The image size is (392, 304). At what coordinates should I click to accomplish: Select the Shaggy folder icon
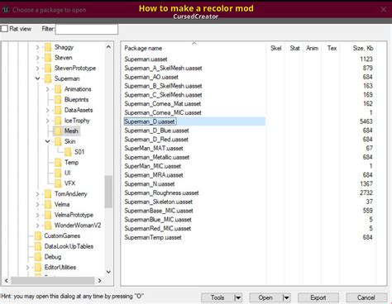48,47
